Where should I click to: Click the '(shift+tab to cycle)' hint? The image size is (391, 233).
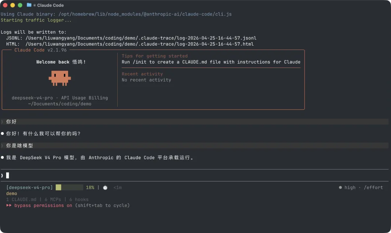(102, 206)
